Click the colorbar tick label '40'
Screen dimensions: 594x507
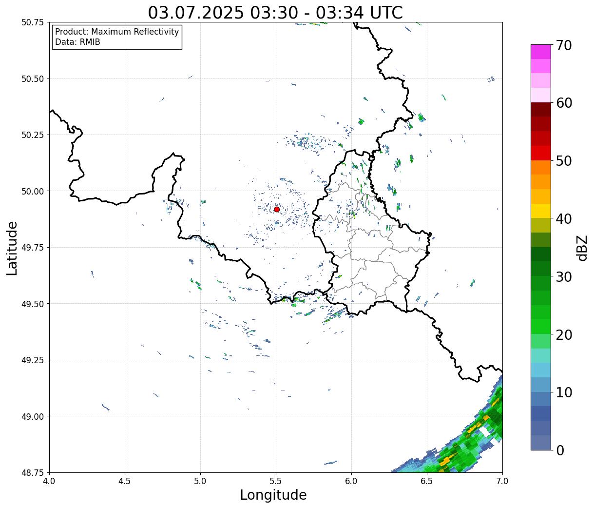click(x=564, y=218)
